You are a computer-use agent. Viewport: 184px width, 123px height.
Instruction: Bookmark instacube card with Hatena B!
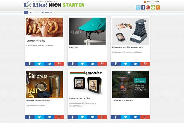pyautogui.click(x=92, y=117)
